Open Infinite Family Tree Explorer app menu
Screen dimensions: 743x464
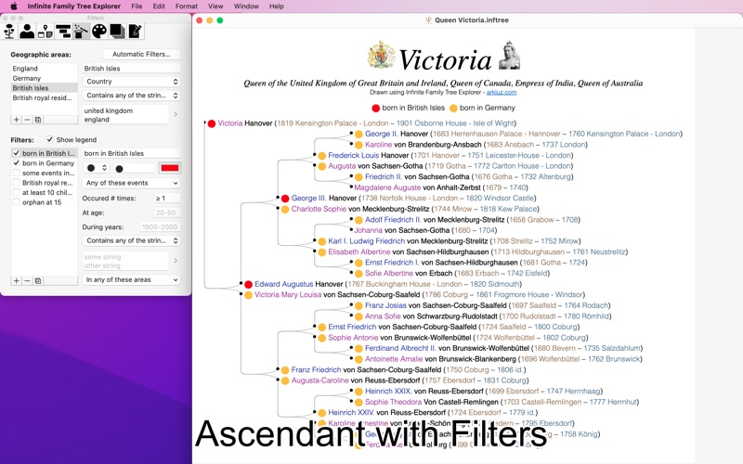tap(74, 6)
